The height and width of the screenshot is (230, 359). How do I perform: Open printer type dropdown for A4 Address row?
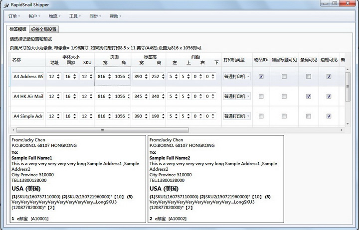(x=236, y=77)
